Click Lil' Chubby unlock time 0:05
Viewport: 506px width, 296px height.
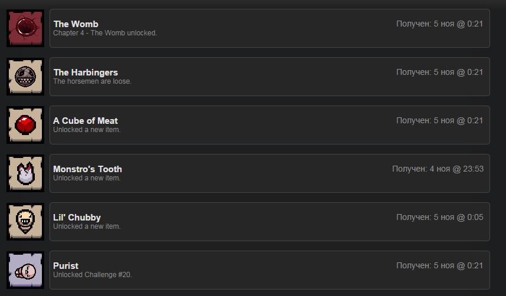[440, 217]
